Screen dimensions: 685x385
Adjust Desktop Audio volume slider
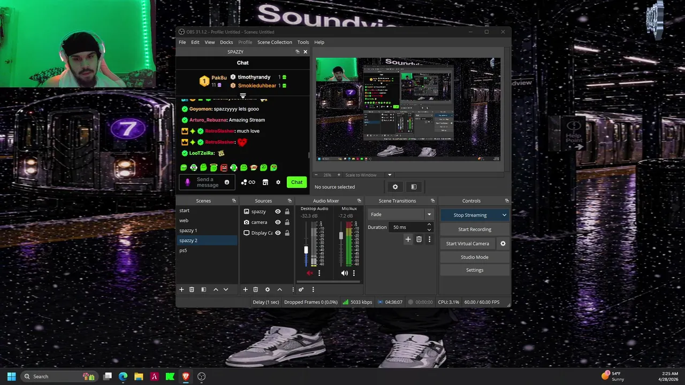306,250
